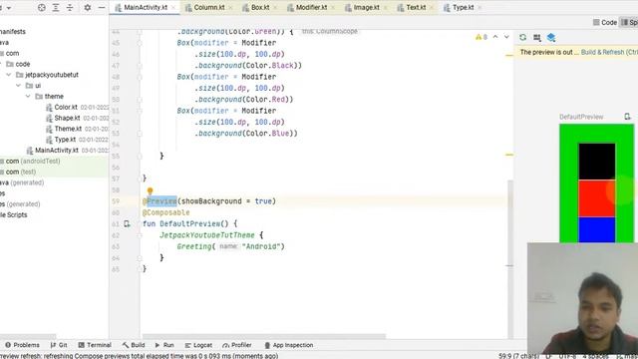Switch to Image.kt tab
638x359 pixels.
(x=366, y=7)
